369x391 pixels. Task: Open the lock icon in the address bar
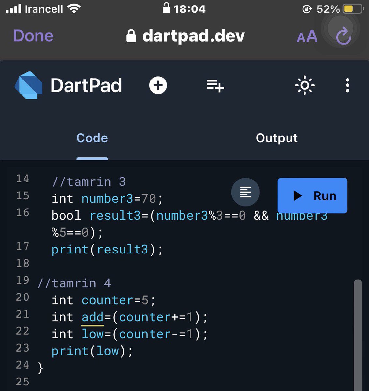(x=131, y=36)
